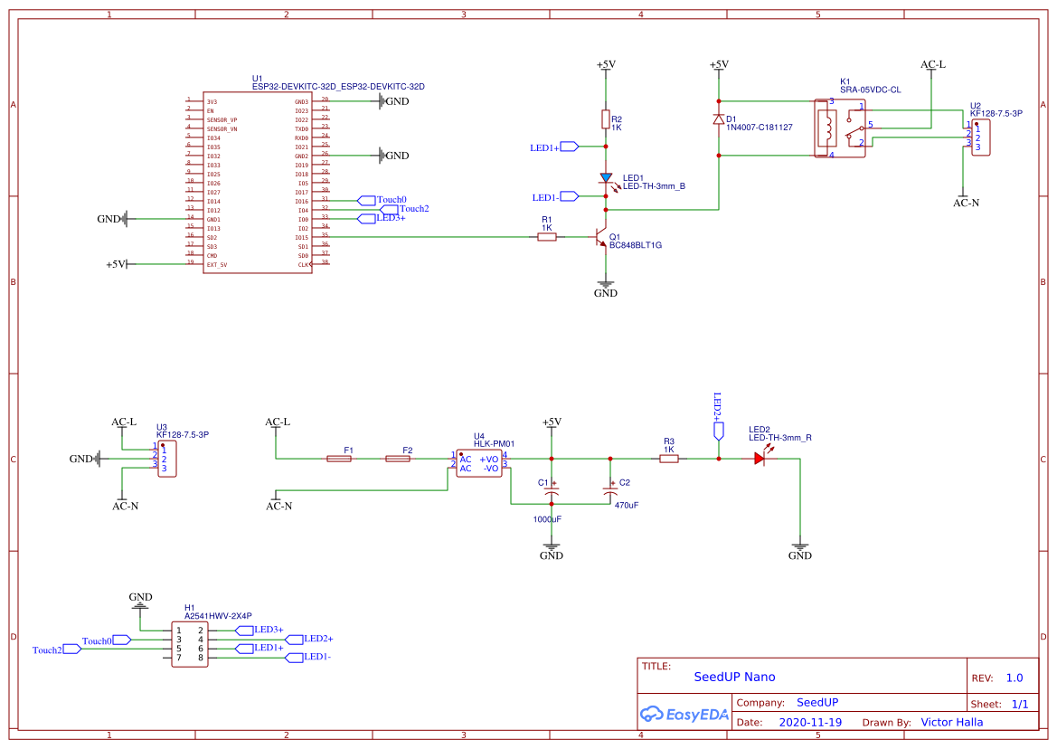The height and width of the screenshot is (749, 1057).
Task: Select the C1 capacitor symbol
Action: point(552,491)
